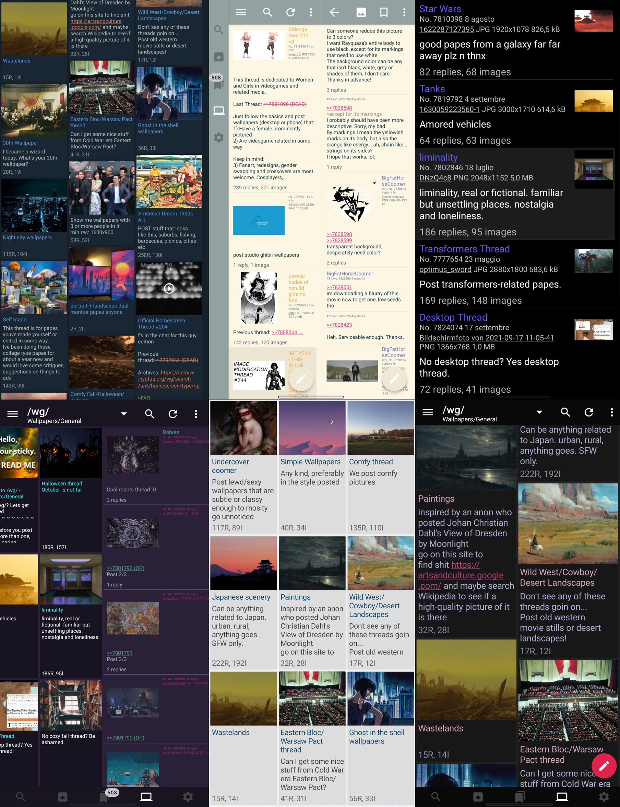This screenshot has width=620, height=807.
Task: Open settings gear in bottom-left navigation bar
Action: 188,797
